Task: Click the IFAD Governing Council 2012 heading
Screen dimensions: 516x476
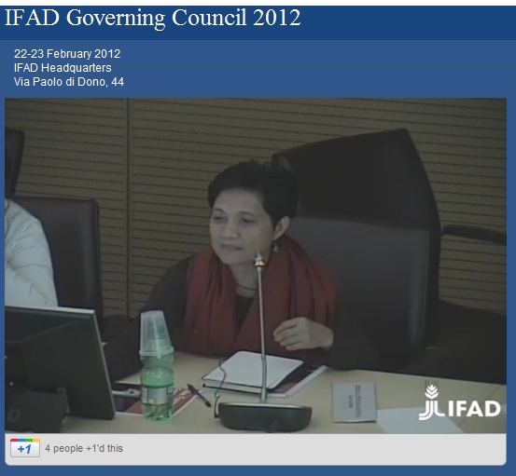Action: pyautogui.click(x=153, y=18)
